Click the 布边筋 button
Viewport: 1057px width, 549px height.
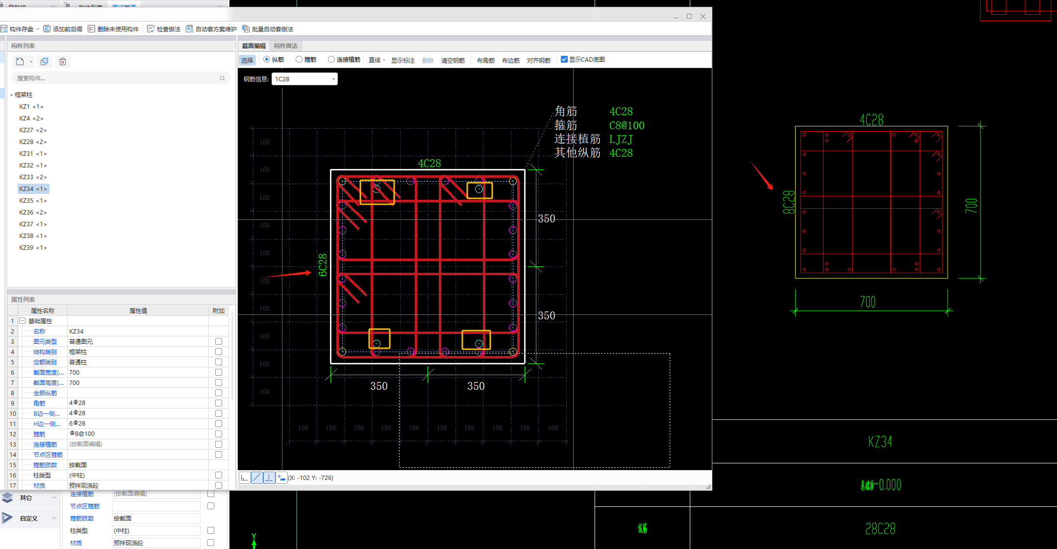[511, 60]
